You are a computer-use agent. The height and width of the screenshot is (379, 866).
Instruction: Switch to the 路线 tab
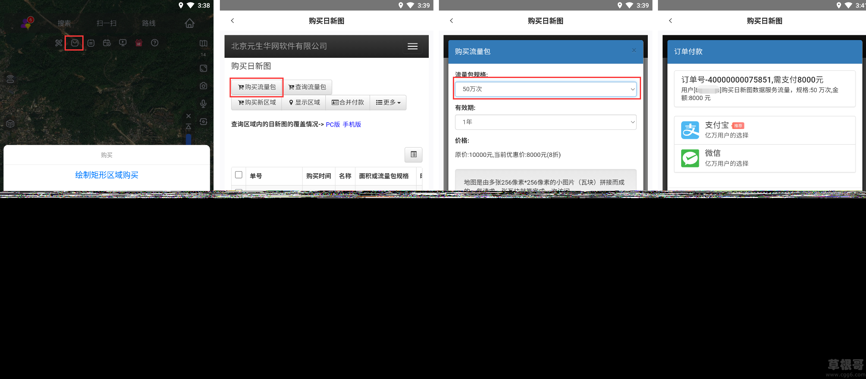pos(149,23)
